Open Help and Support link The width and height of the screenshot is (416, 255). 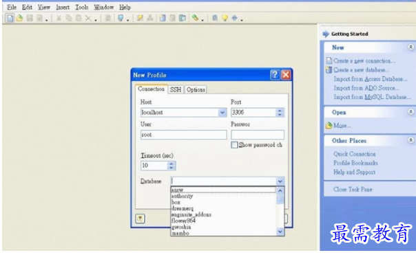click(x=354, y=172)
